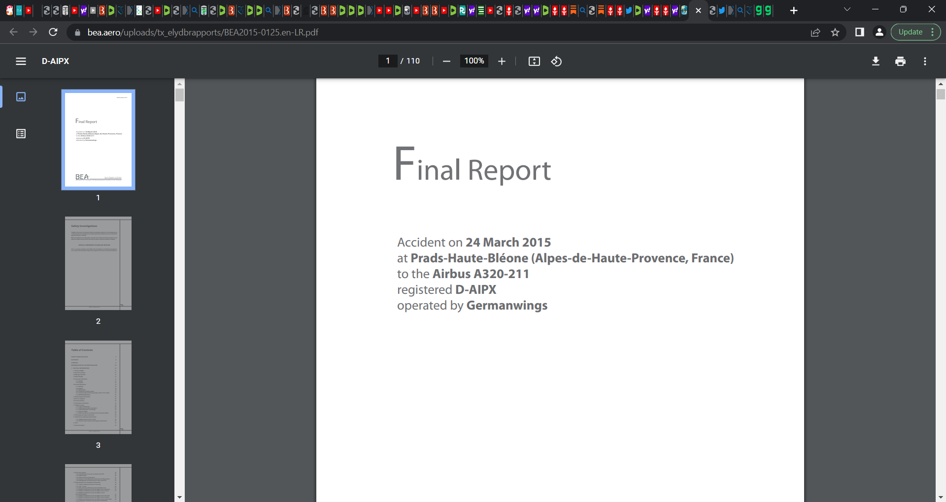This screenshot has height=502, width=946.
Task: Rotate the document counterclockwise
Action: click(556, 61)
